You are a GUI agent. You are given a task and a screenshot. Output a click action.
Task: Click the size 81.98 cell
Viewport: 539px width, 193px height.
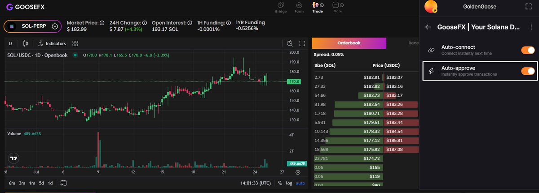coord(320,104)
